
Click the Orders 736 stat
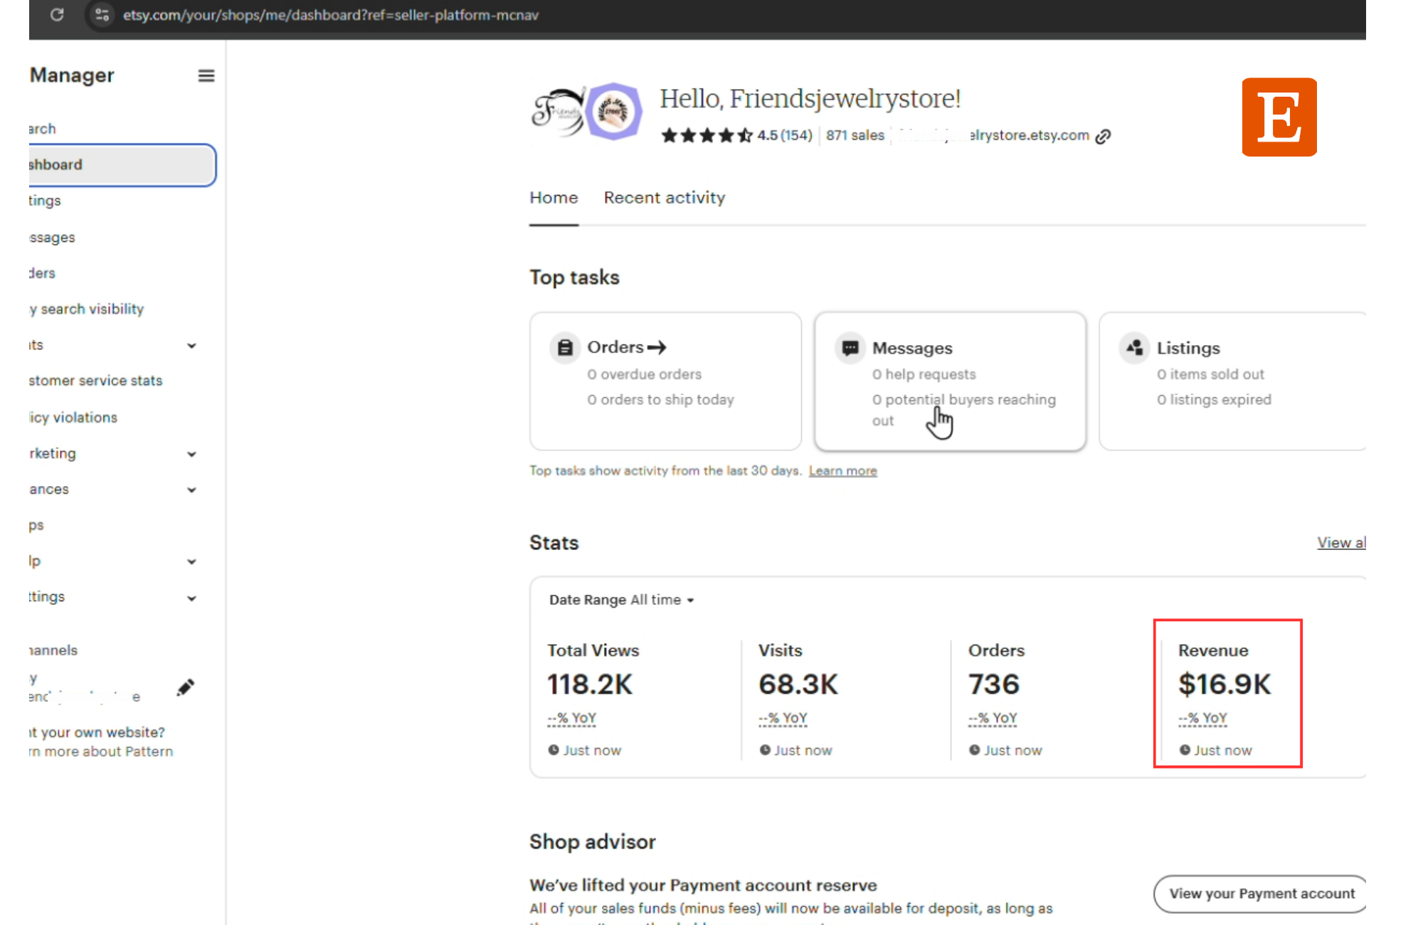[x=994, y=684]
